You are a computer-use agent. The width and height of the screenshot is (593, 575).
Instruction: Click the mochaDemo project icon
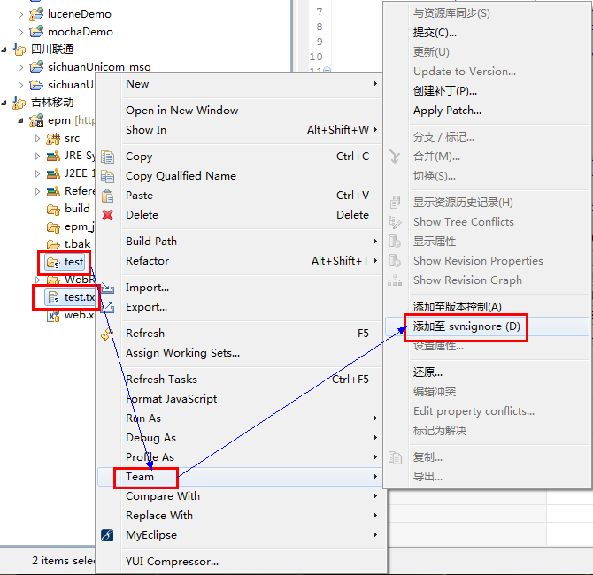(x=36, y=32)
